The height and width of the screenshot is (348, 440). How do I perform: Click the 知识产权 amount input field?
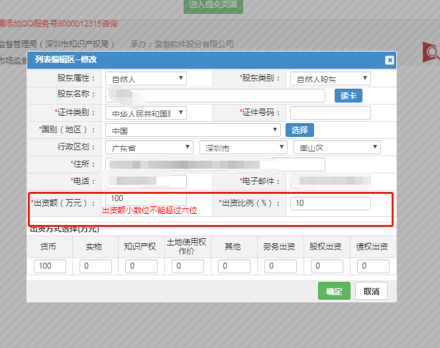point(141,266)
